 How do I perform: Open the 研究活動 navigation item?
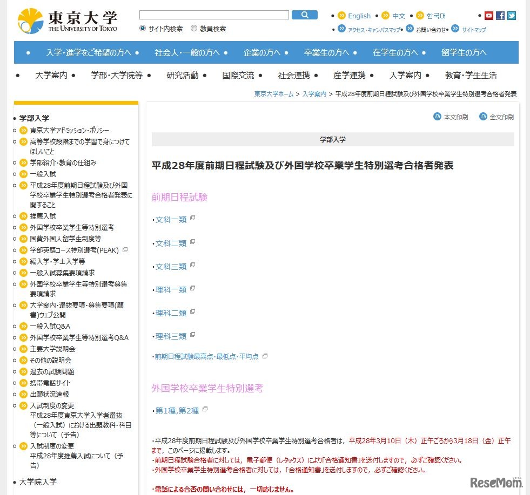(x=184, y=75)
